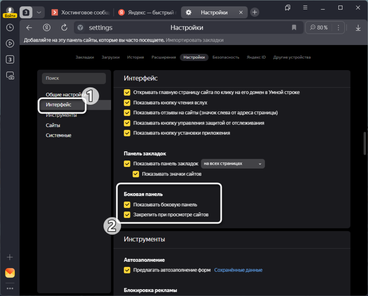Viewport: 368px width, 296px height.
Task: Click the video play icon in sidebar
Action: [10, 43]
